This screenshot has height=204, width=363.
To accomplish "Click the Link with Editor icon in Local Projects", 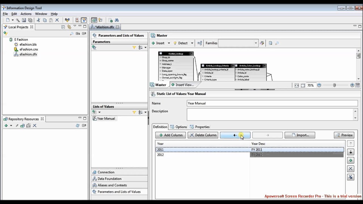I will tap(69, 27).
